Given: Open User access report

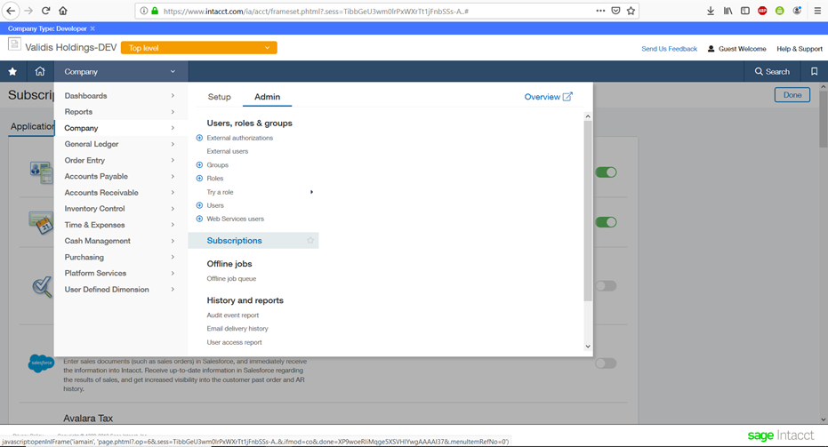Looking at the screenshot, I should point(235,342).
